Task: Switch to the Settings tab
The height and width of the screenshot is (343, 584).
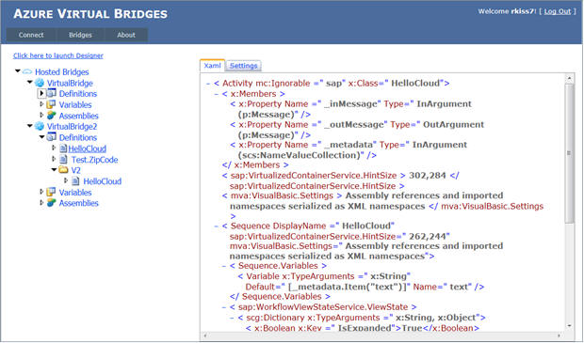Action: (244, 66)
